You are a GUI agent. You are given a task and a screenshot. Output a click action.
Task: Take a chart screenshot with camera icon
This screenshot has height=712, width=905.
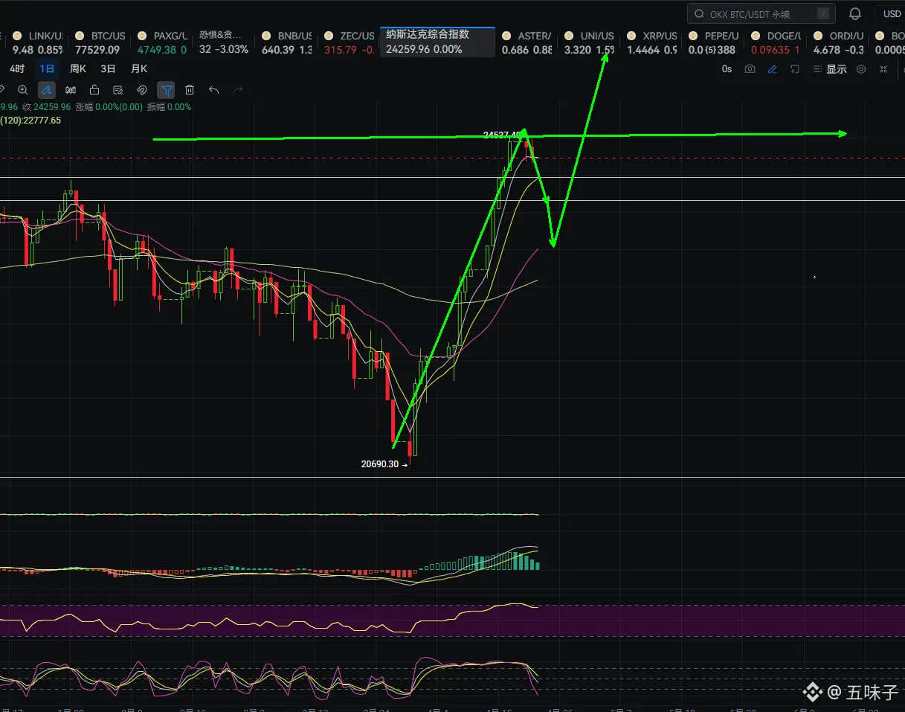750,69
